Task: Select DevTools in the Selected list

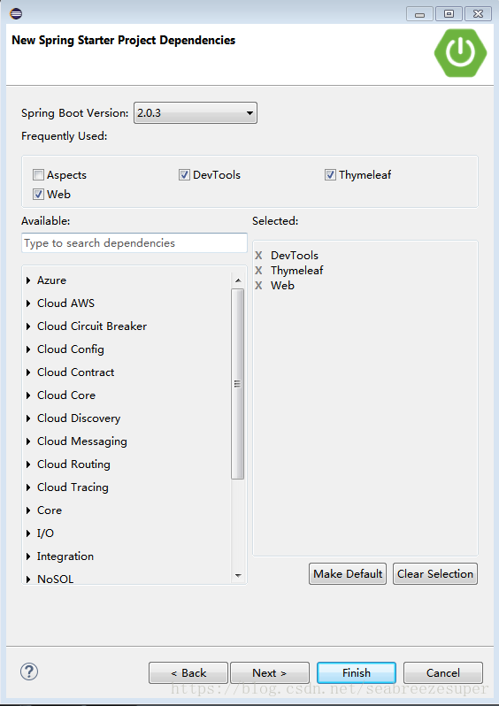Action: point(295,256)
